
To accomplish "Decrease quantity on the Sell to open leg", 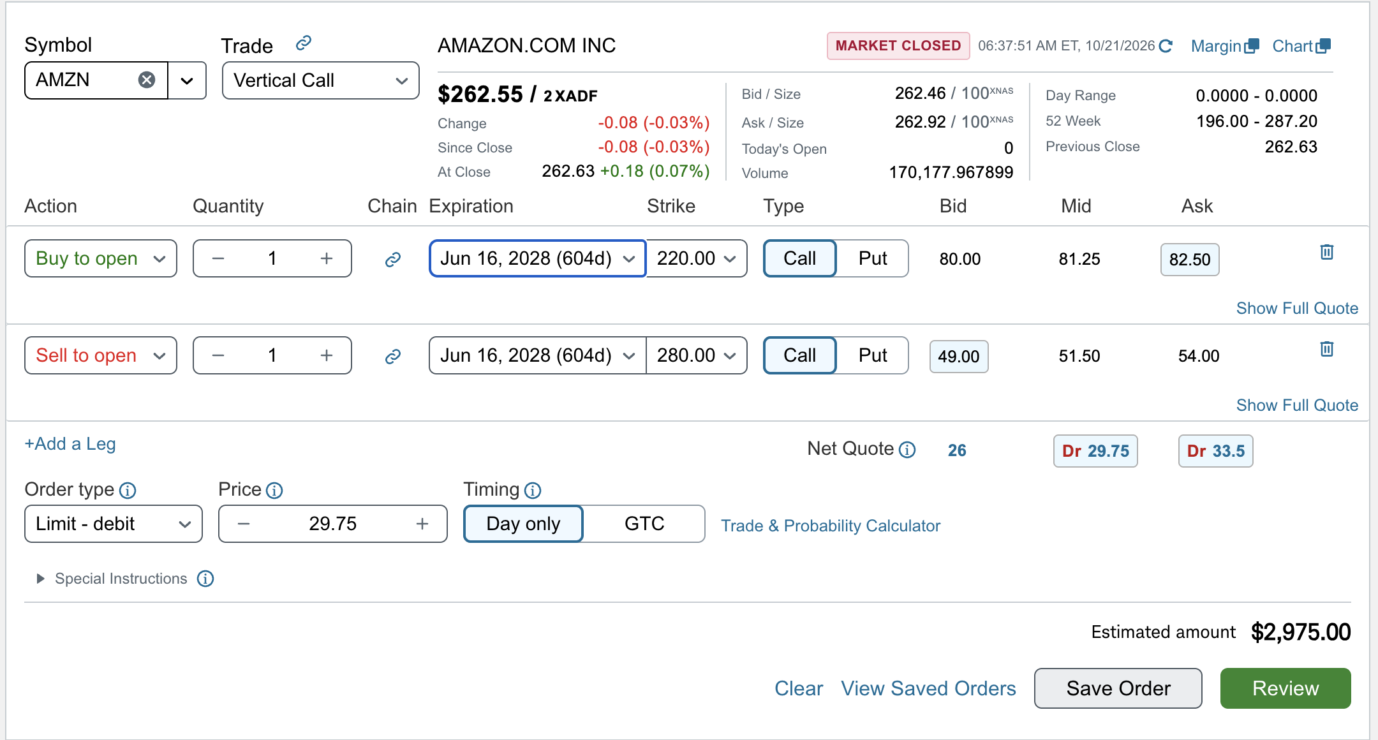I will 218,355.
